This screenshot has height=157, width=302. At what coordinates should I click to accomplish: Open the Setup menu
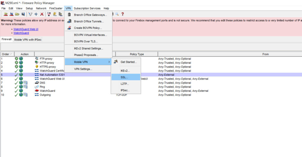29,8
